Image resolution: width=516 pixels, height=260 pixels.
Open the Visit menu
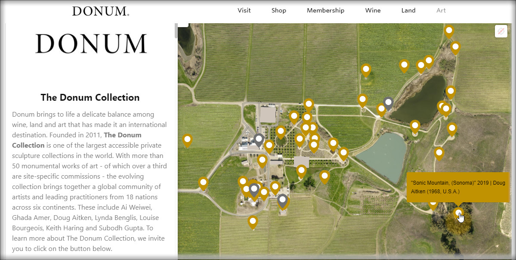244,10
